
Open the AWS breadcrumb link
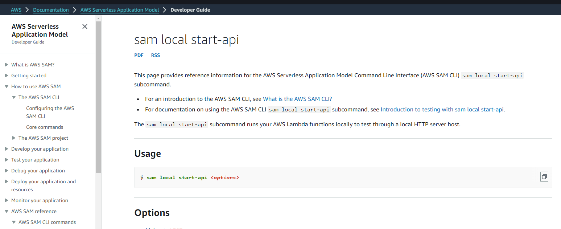(x=16, y=10)
